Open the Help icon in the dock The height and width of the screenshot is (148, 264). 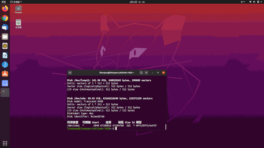(5, 65)
